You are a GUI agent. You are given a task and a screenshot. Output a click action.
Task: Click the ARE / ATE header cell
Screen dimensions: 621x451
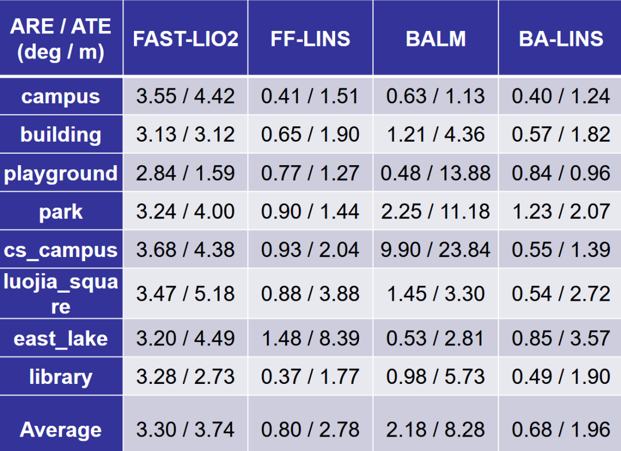pos(60,39)
